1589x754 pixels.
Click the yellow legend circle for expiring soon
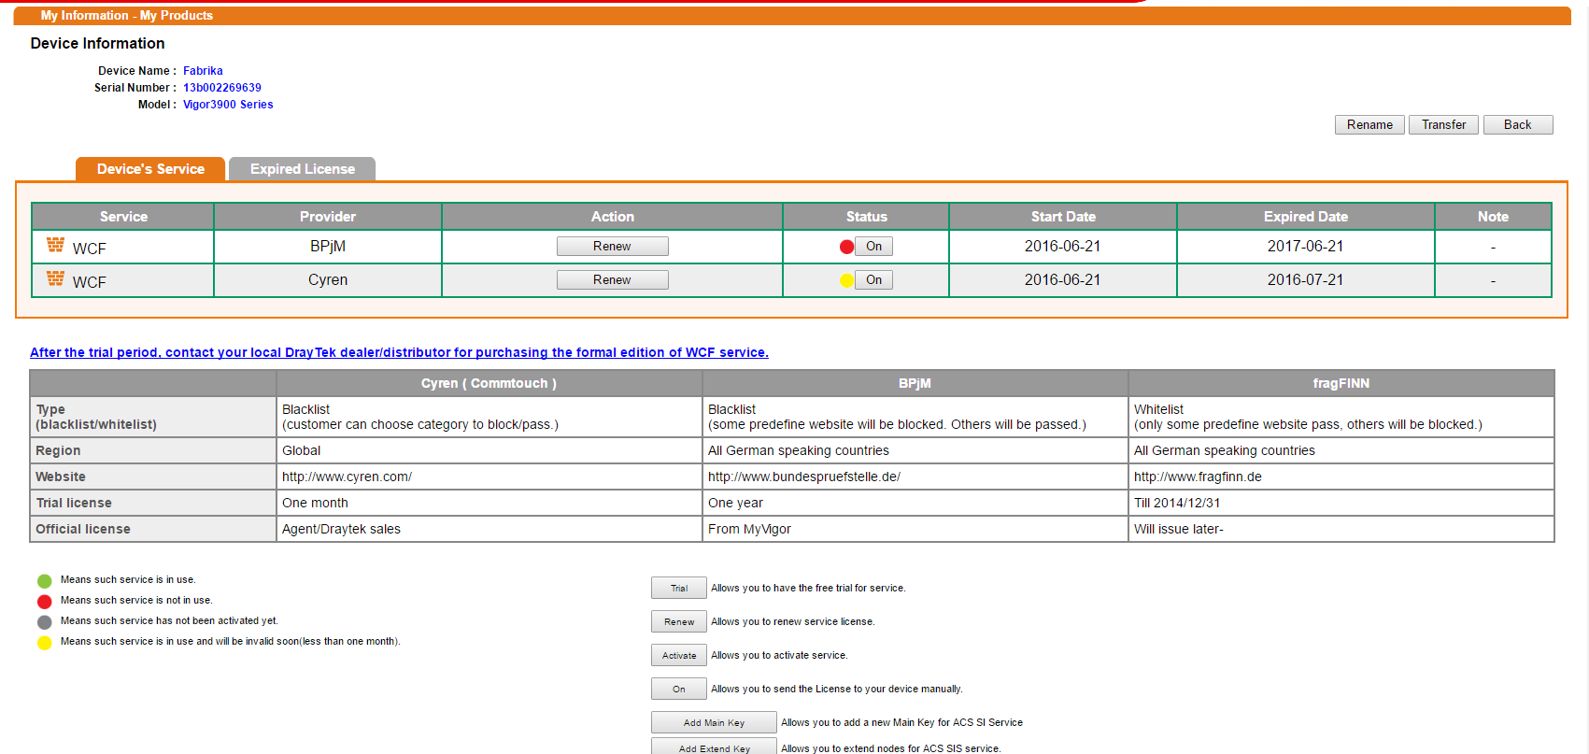click(x=44, y=643)
